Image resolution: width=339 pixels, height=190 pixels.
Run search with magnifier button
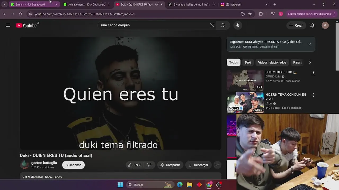click(x=223, y=25)
